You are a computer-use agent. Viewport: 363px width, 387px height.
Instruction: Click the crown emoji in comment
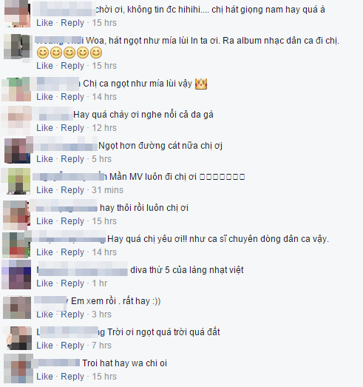pos(201,84)
